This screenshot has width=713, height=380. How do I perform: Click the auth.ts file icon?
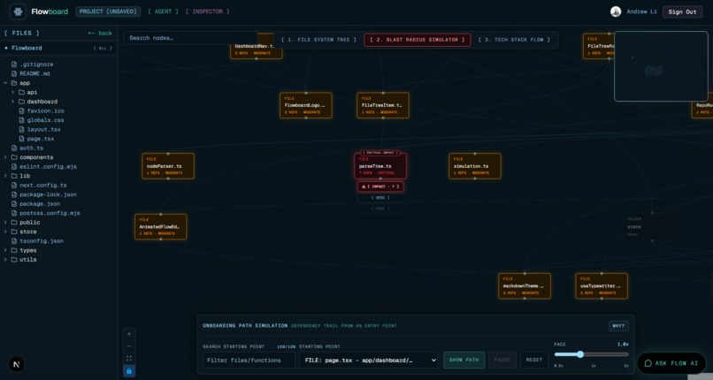(x=14, y=148)
